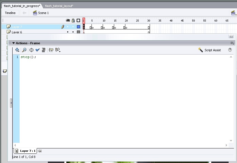
Task: Click Layer 6 page icon
Action: [9, 32]
